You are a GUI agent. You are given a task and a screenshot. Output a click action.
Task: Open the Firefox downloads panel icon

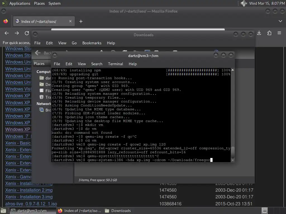click(x=259, y=33)
